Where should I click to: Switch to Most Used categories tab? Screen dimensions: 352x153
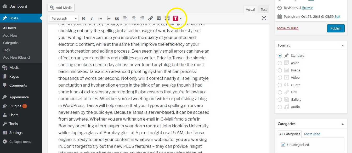[x=312, y=134]
